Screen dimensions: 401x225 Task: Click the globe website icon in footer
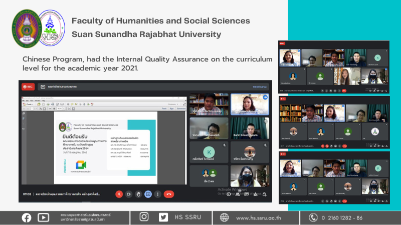click(224, 217)
